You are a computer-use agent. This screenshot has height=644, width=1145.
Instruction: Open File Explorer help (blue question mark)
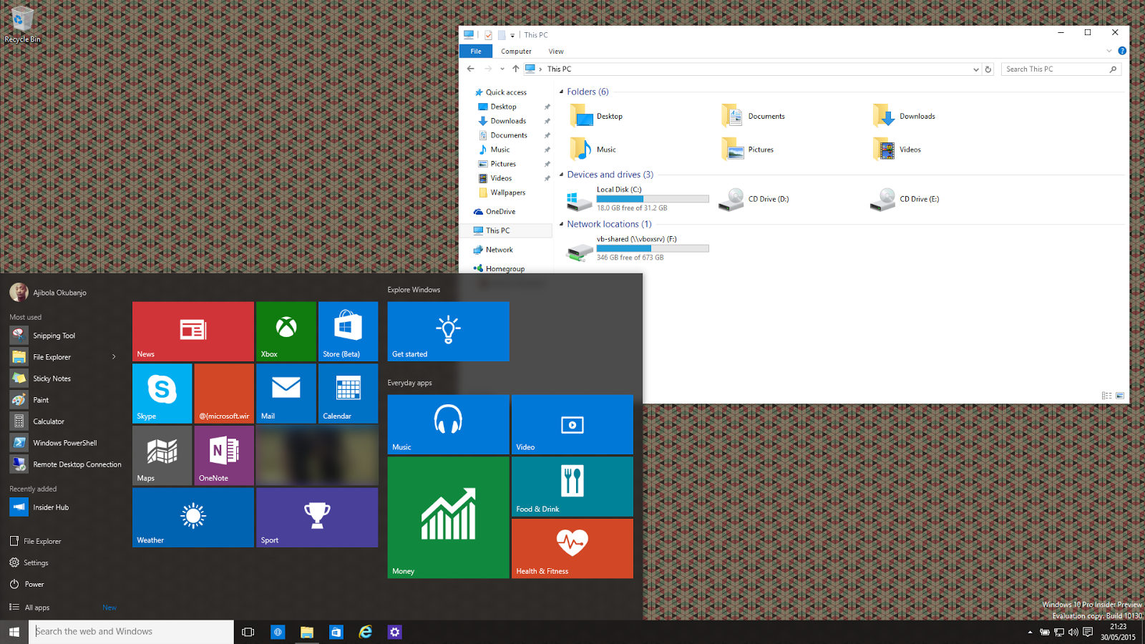point(1122,51)
